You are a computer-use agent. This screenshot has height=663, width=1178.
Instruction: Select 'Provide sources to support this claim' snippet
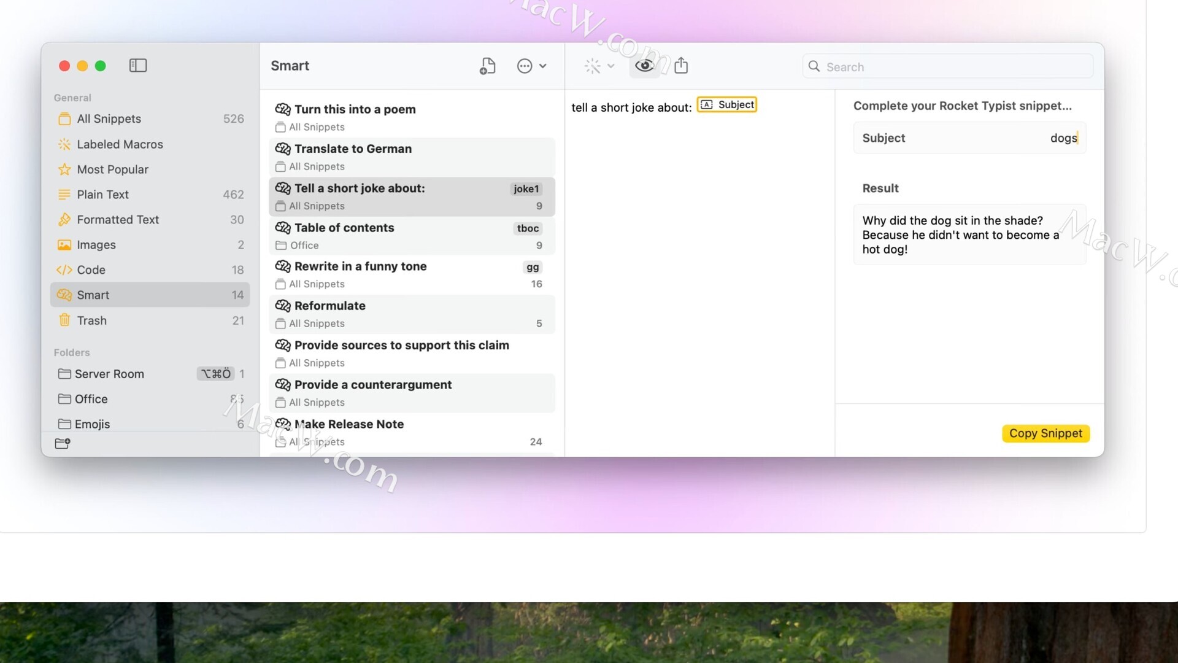tap(412, 354)
